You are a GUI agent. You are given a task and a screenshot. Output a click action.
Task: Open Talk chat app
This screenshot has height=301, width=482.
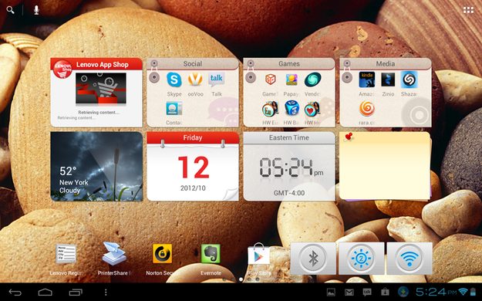tap(217, 79)
